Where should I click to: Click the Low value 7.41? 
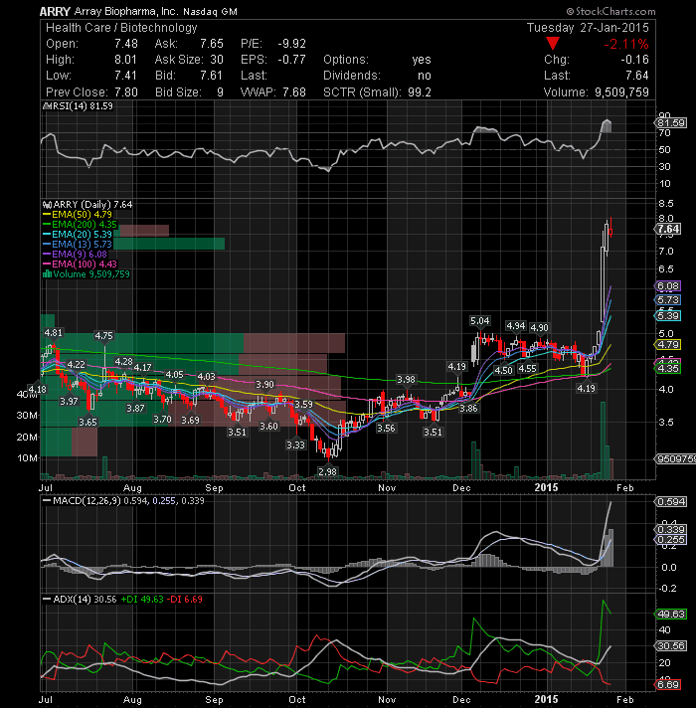point(125,76)
